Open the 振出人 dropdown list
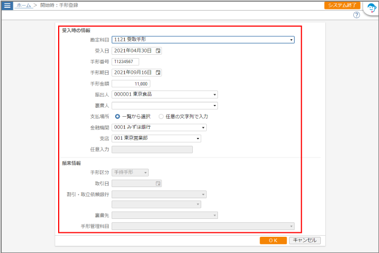379x253 pixels. (215, 94)
